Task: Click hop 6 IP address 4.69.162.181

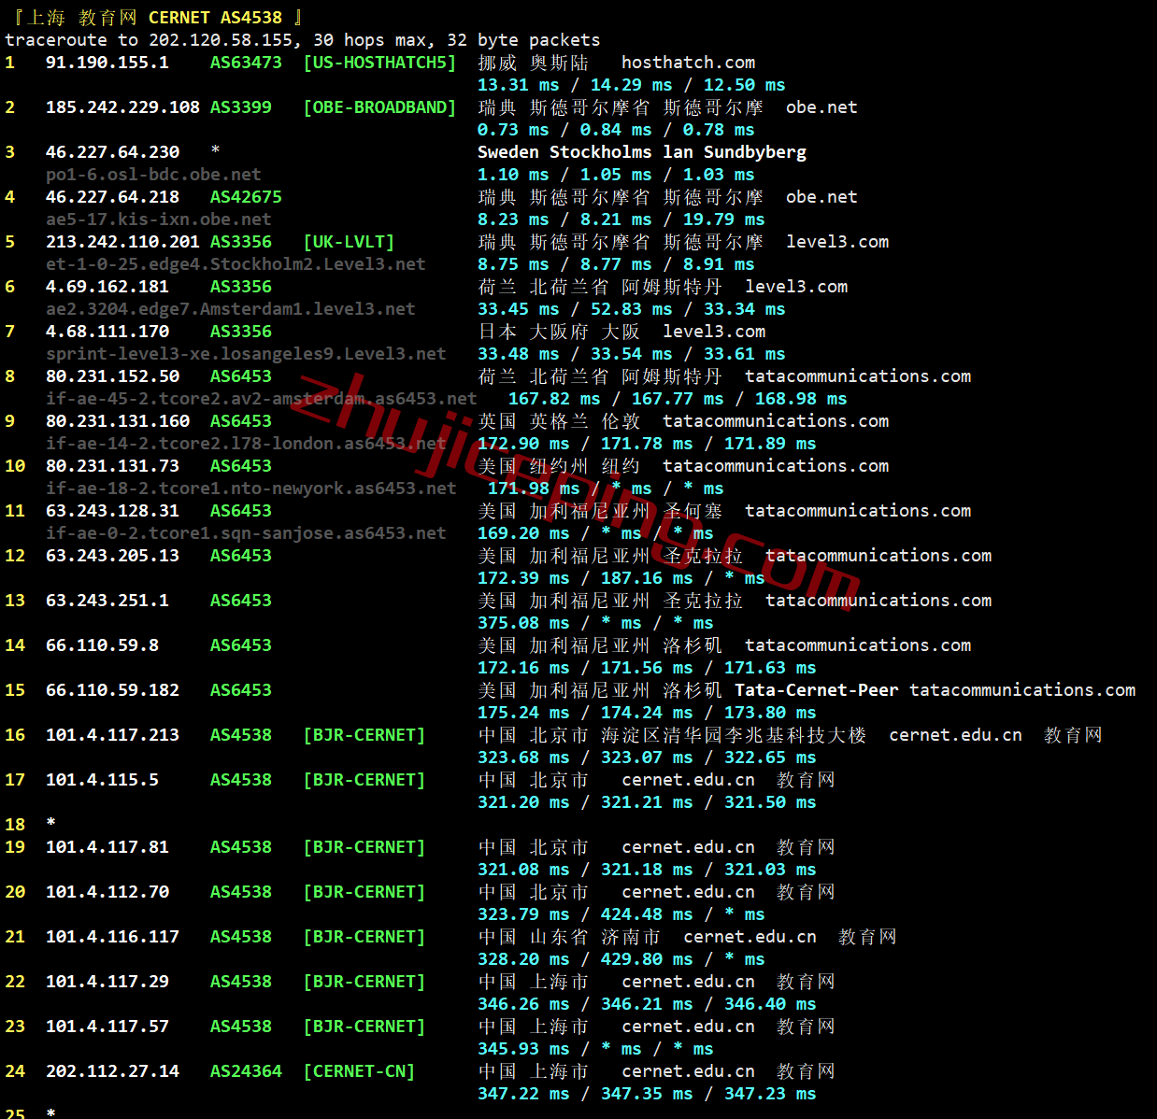Action: coord(107,287)
